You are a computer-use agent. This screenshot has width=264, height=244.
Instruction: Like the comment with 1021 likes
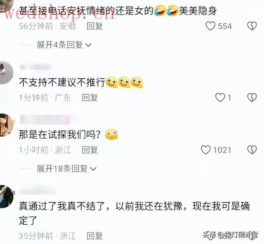click(x=205, y=150)
